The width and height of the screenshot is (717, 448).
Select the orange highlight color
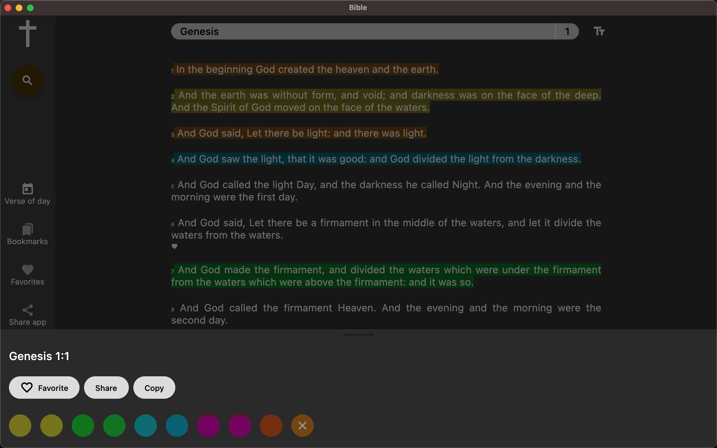pos(271,426)
